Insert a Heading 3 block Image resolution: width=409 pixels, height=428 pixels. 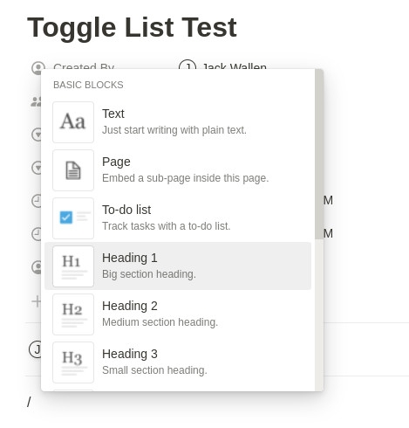tap(178, 362)
